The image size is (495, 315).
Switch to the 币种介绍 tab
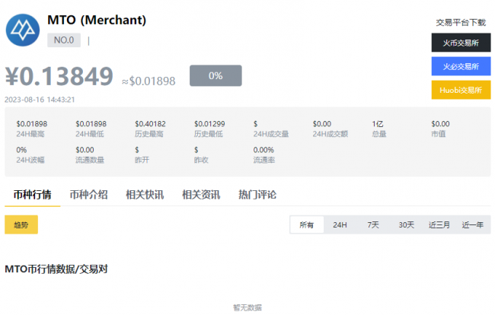[x=88, y=195]
